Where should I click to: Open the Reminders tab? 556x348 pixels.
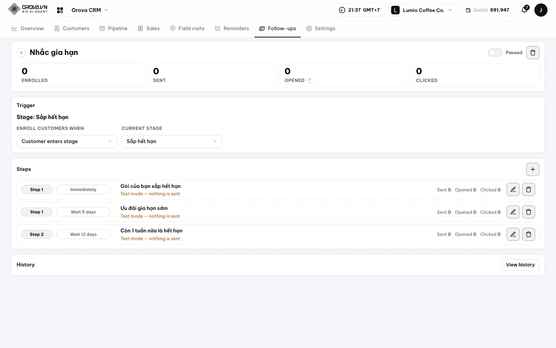tap(232, 29)
